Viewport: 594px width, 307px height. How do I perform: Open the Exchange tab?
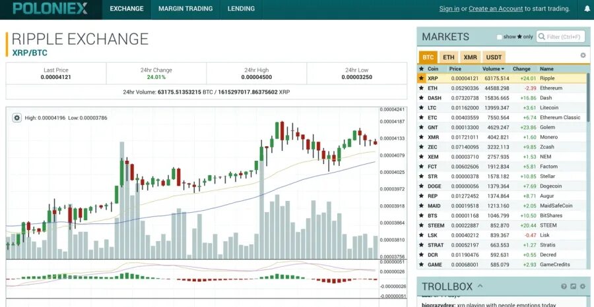coord(127,9)
